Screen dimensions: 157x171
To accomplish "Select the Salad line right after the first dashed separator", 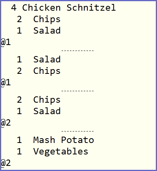I will [x=39, y=59].
